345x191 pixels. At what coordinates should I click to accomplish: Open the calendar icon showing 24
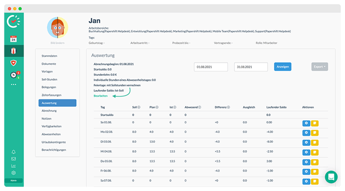pyautogui.click(x=14, y=39)
